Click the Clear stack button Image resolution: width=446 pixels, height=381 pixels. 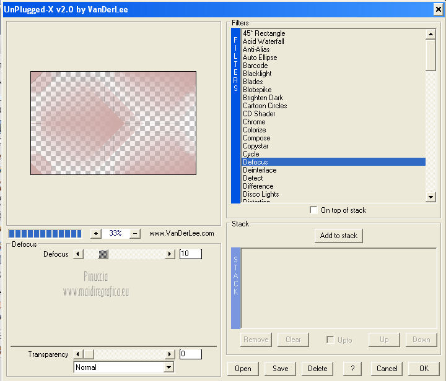[293, 340]
